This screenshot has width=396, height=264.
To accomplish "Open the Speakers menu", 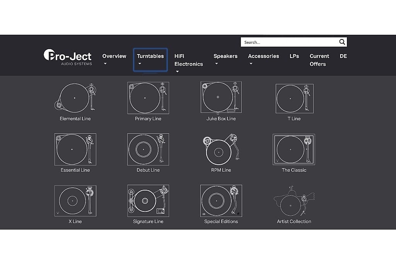I will tap(225, 56).
